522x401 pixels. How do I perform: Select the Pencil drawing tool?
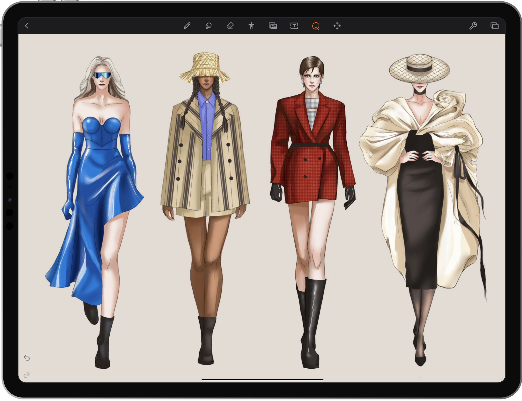click(x=187, y=26)
